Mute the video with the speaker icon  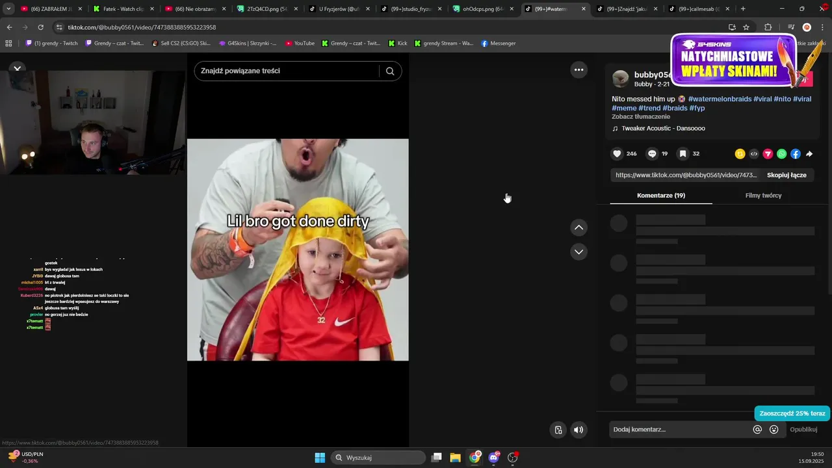click(x=578, y=430)
